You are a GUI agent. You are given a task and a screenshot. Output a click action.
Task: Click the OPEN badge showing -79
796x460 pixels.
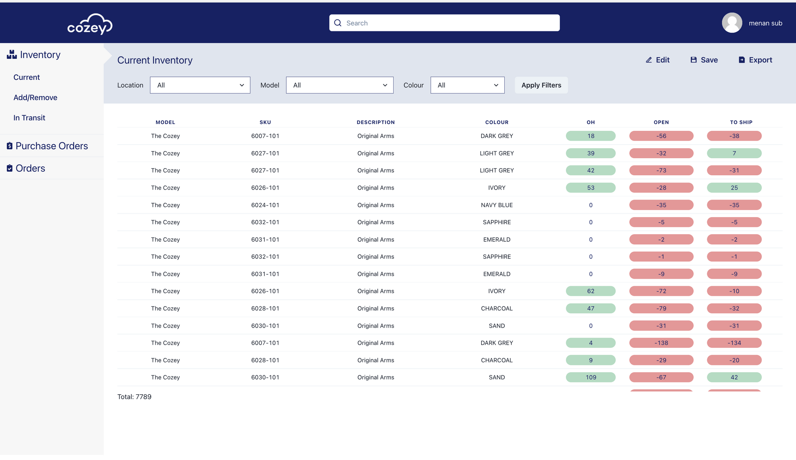[x=661, y=309]
